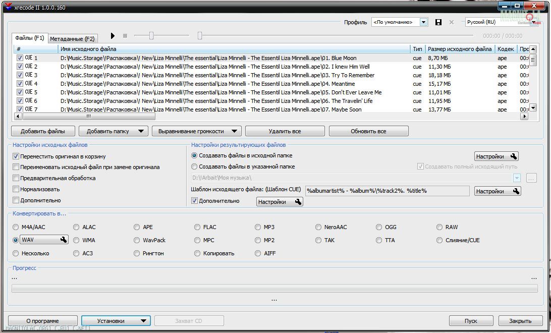551x333 pixels.
Task: Click the 'Пуск' start button
Action: (x=471, y=321)
